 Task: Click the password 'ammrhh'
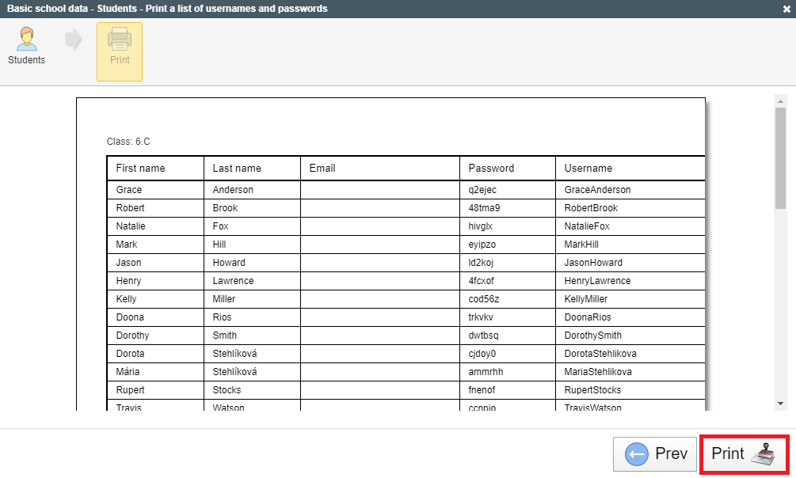pos(486,373)
